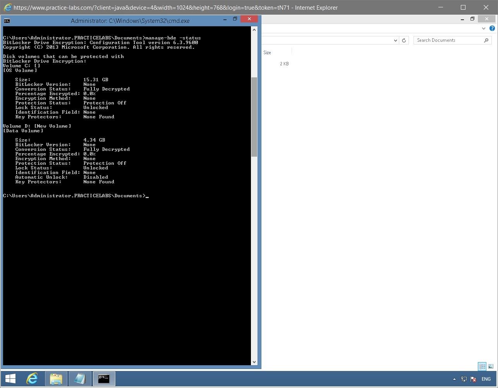Show hidden system tray icons
The height and width of the screenshot is (388, 498).
coord(454,379)
